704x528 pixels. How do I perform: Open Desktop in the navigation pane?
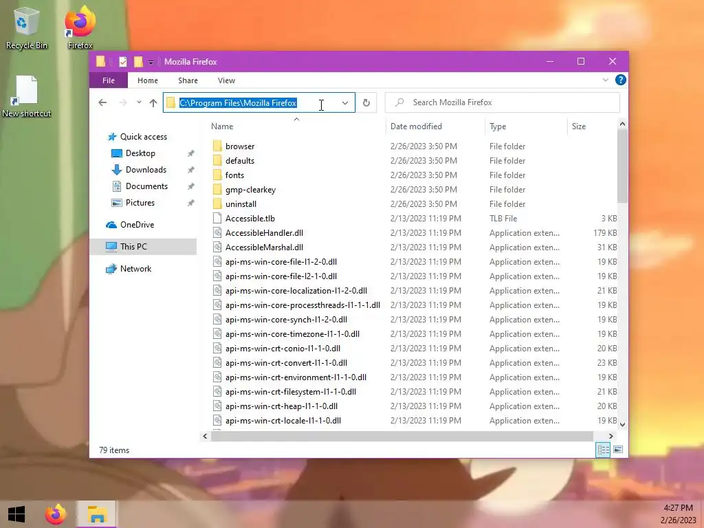[133, 153]
